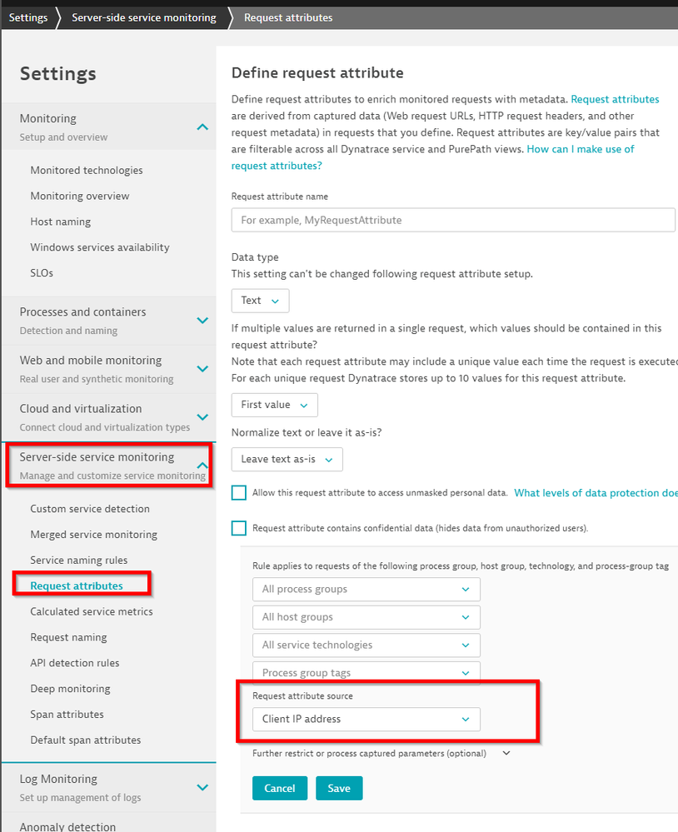
Task: Click the Cancel button
Action: (280, 788)
